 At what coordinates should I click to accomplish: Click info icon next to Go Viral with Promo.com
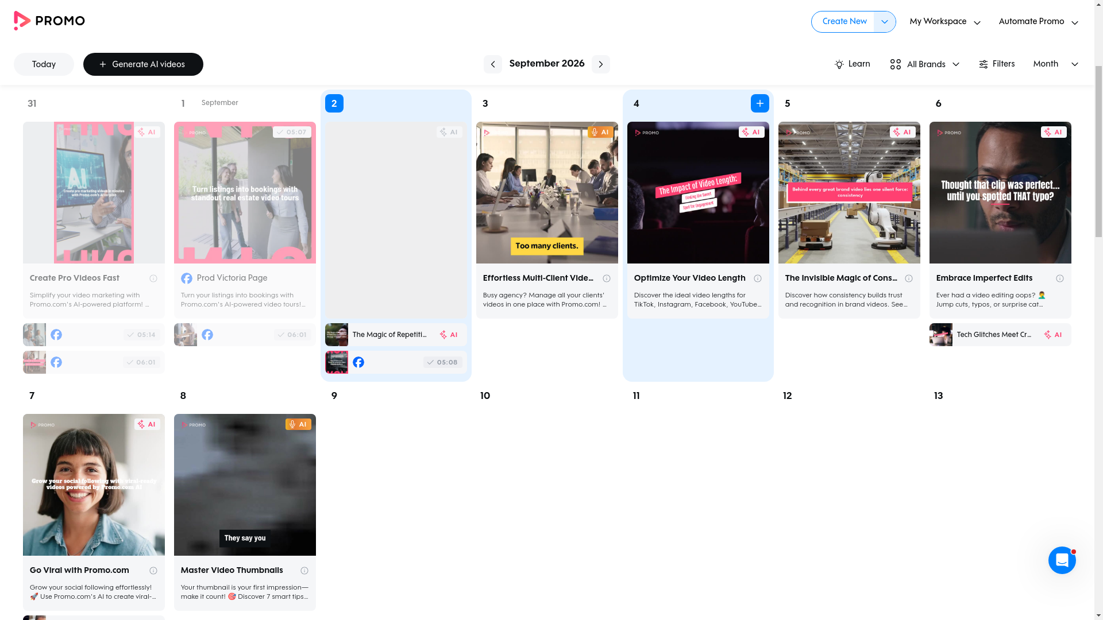coord(153,571)
